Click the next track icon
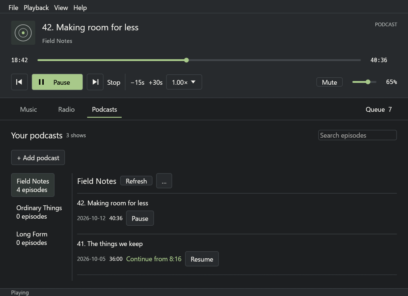Image resolution: width=408 pixels, height=296 pixels. click(x=95, y=82)
